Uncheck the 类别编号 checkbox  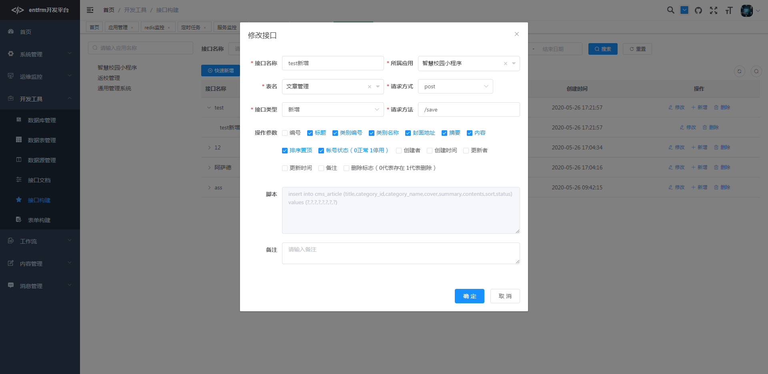[335, 133]
